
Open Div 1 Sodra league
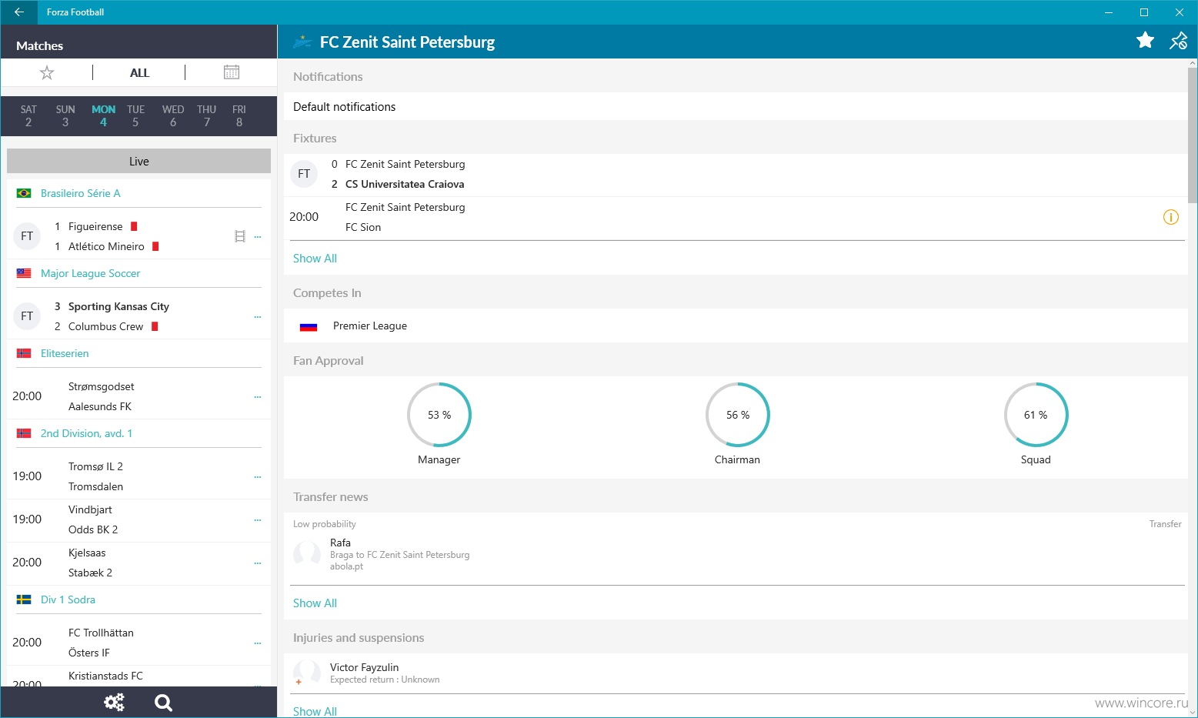[68, 599]
